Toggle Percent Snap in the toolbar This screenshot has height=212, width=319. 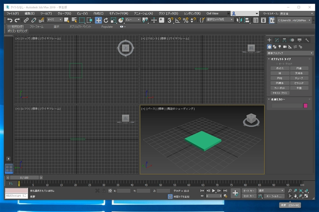pos(185,20)
